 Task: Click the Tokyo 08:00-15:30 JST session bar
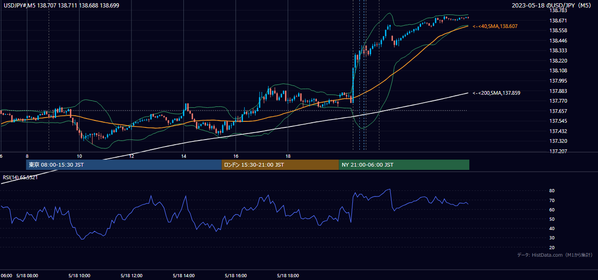pyautogui.click(x=124, y=165)
